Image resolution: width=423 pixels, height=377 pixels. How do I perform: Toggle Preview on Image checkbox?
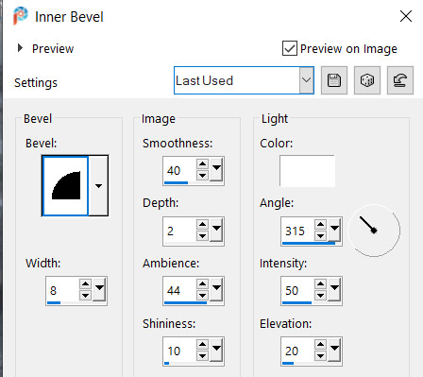point(290,48)
